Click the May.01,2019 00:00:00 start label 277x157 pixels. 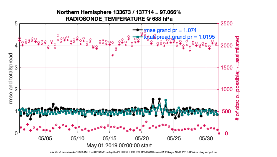[119, 146]
